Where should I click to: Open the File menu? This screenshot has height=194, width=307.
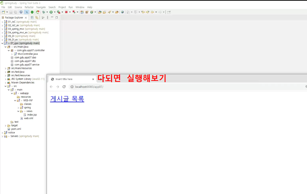(x=3, y=7)
